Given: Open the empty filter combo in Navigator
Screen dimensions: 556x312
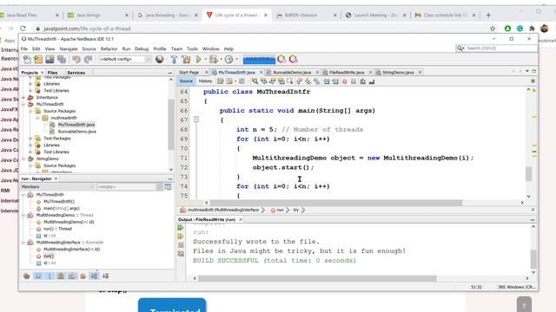Looking at the screenshot, I should (x=129, y=187).
